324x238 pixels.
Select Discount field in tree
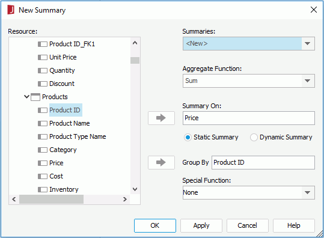62,84
